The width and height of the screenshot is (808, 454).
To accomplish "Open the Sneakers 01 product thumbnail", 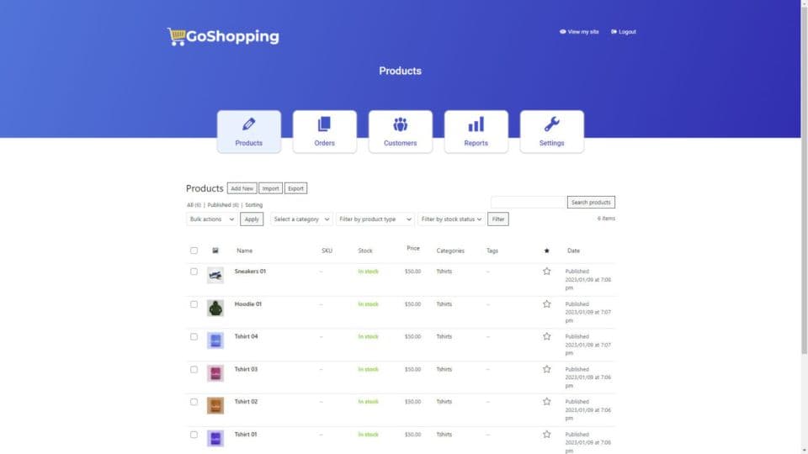I will pyautogui.click(x=215, y=276).
